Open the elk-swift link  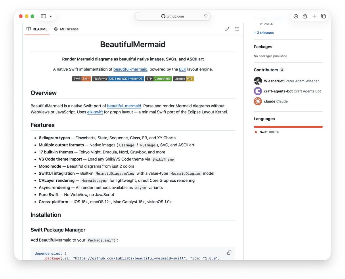[x=95, y=112]
